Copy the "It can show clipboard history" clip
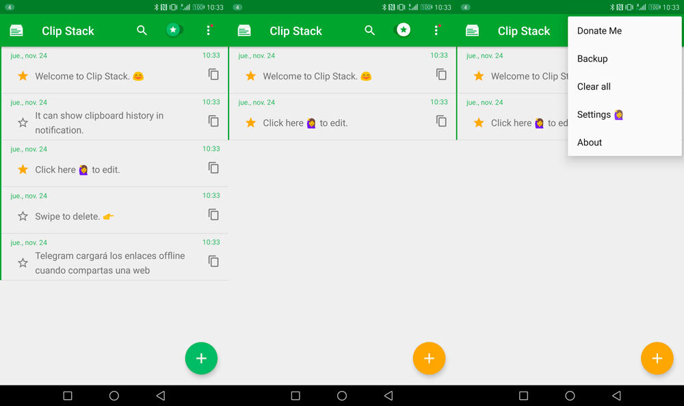Screen dimensions: 684x406 pyautogui.click(x=213, y=121)
